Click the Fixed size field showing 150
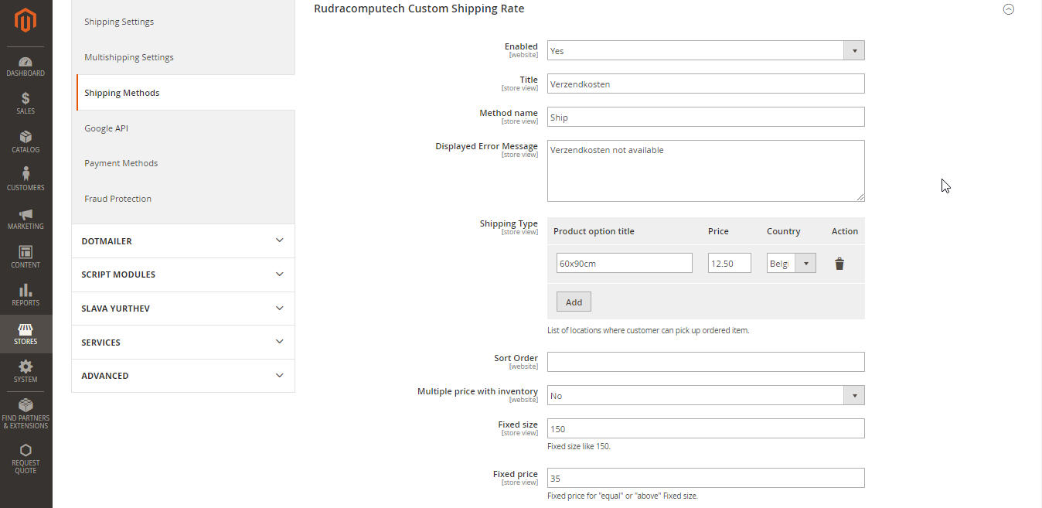 pos(706,428)
